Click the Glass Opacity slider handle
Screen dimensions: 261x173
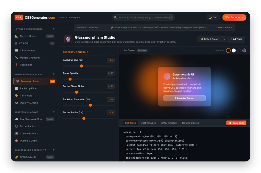[x=70, y=79]
